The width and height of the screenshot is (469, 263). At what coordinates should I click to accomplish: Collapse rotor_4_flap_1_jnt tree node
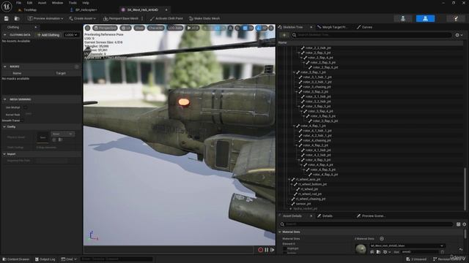(294, 126)
